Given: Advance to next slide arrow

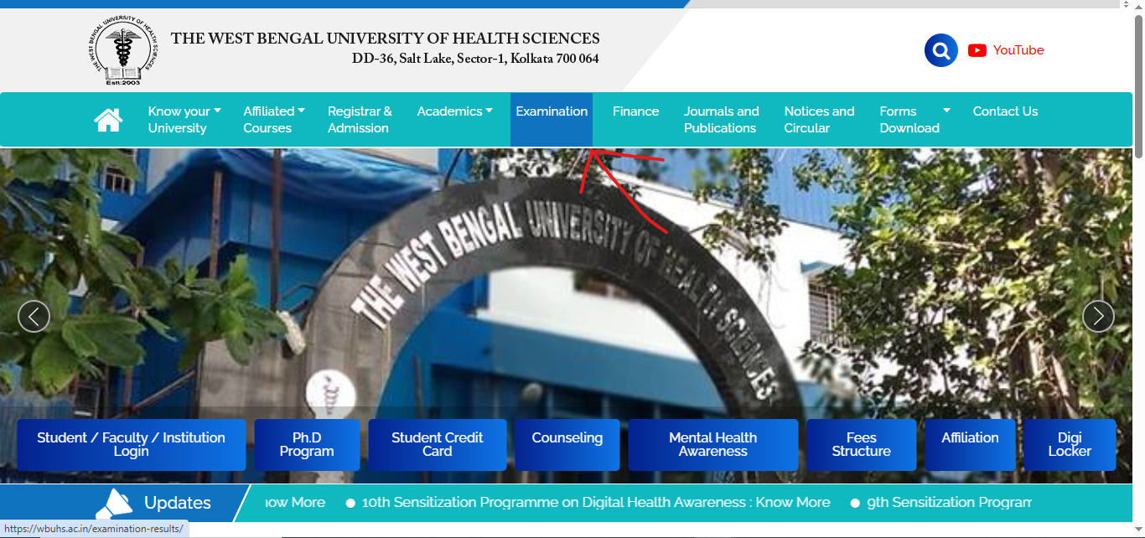Looking at the screenshot, I should 1098,317.
